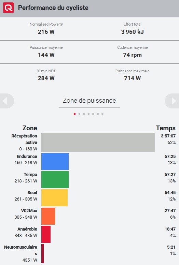The image size is (179, 265).
Task: Click the yellow Seuil bar
Action: [x=55, y=198]
